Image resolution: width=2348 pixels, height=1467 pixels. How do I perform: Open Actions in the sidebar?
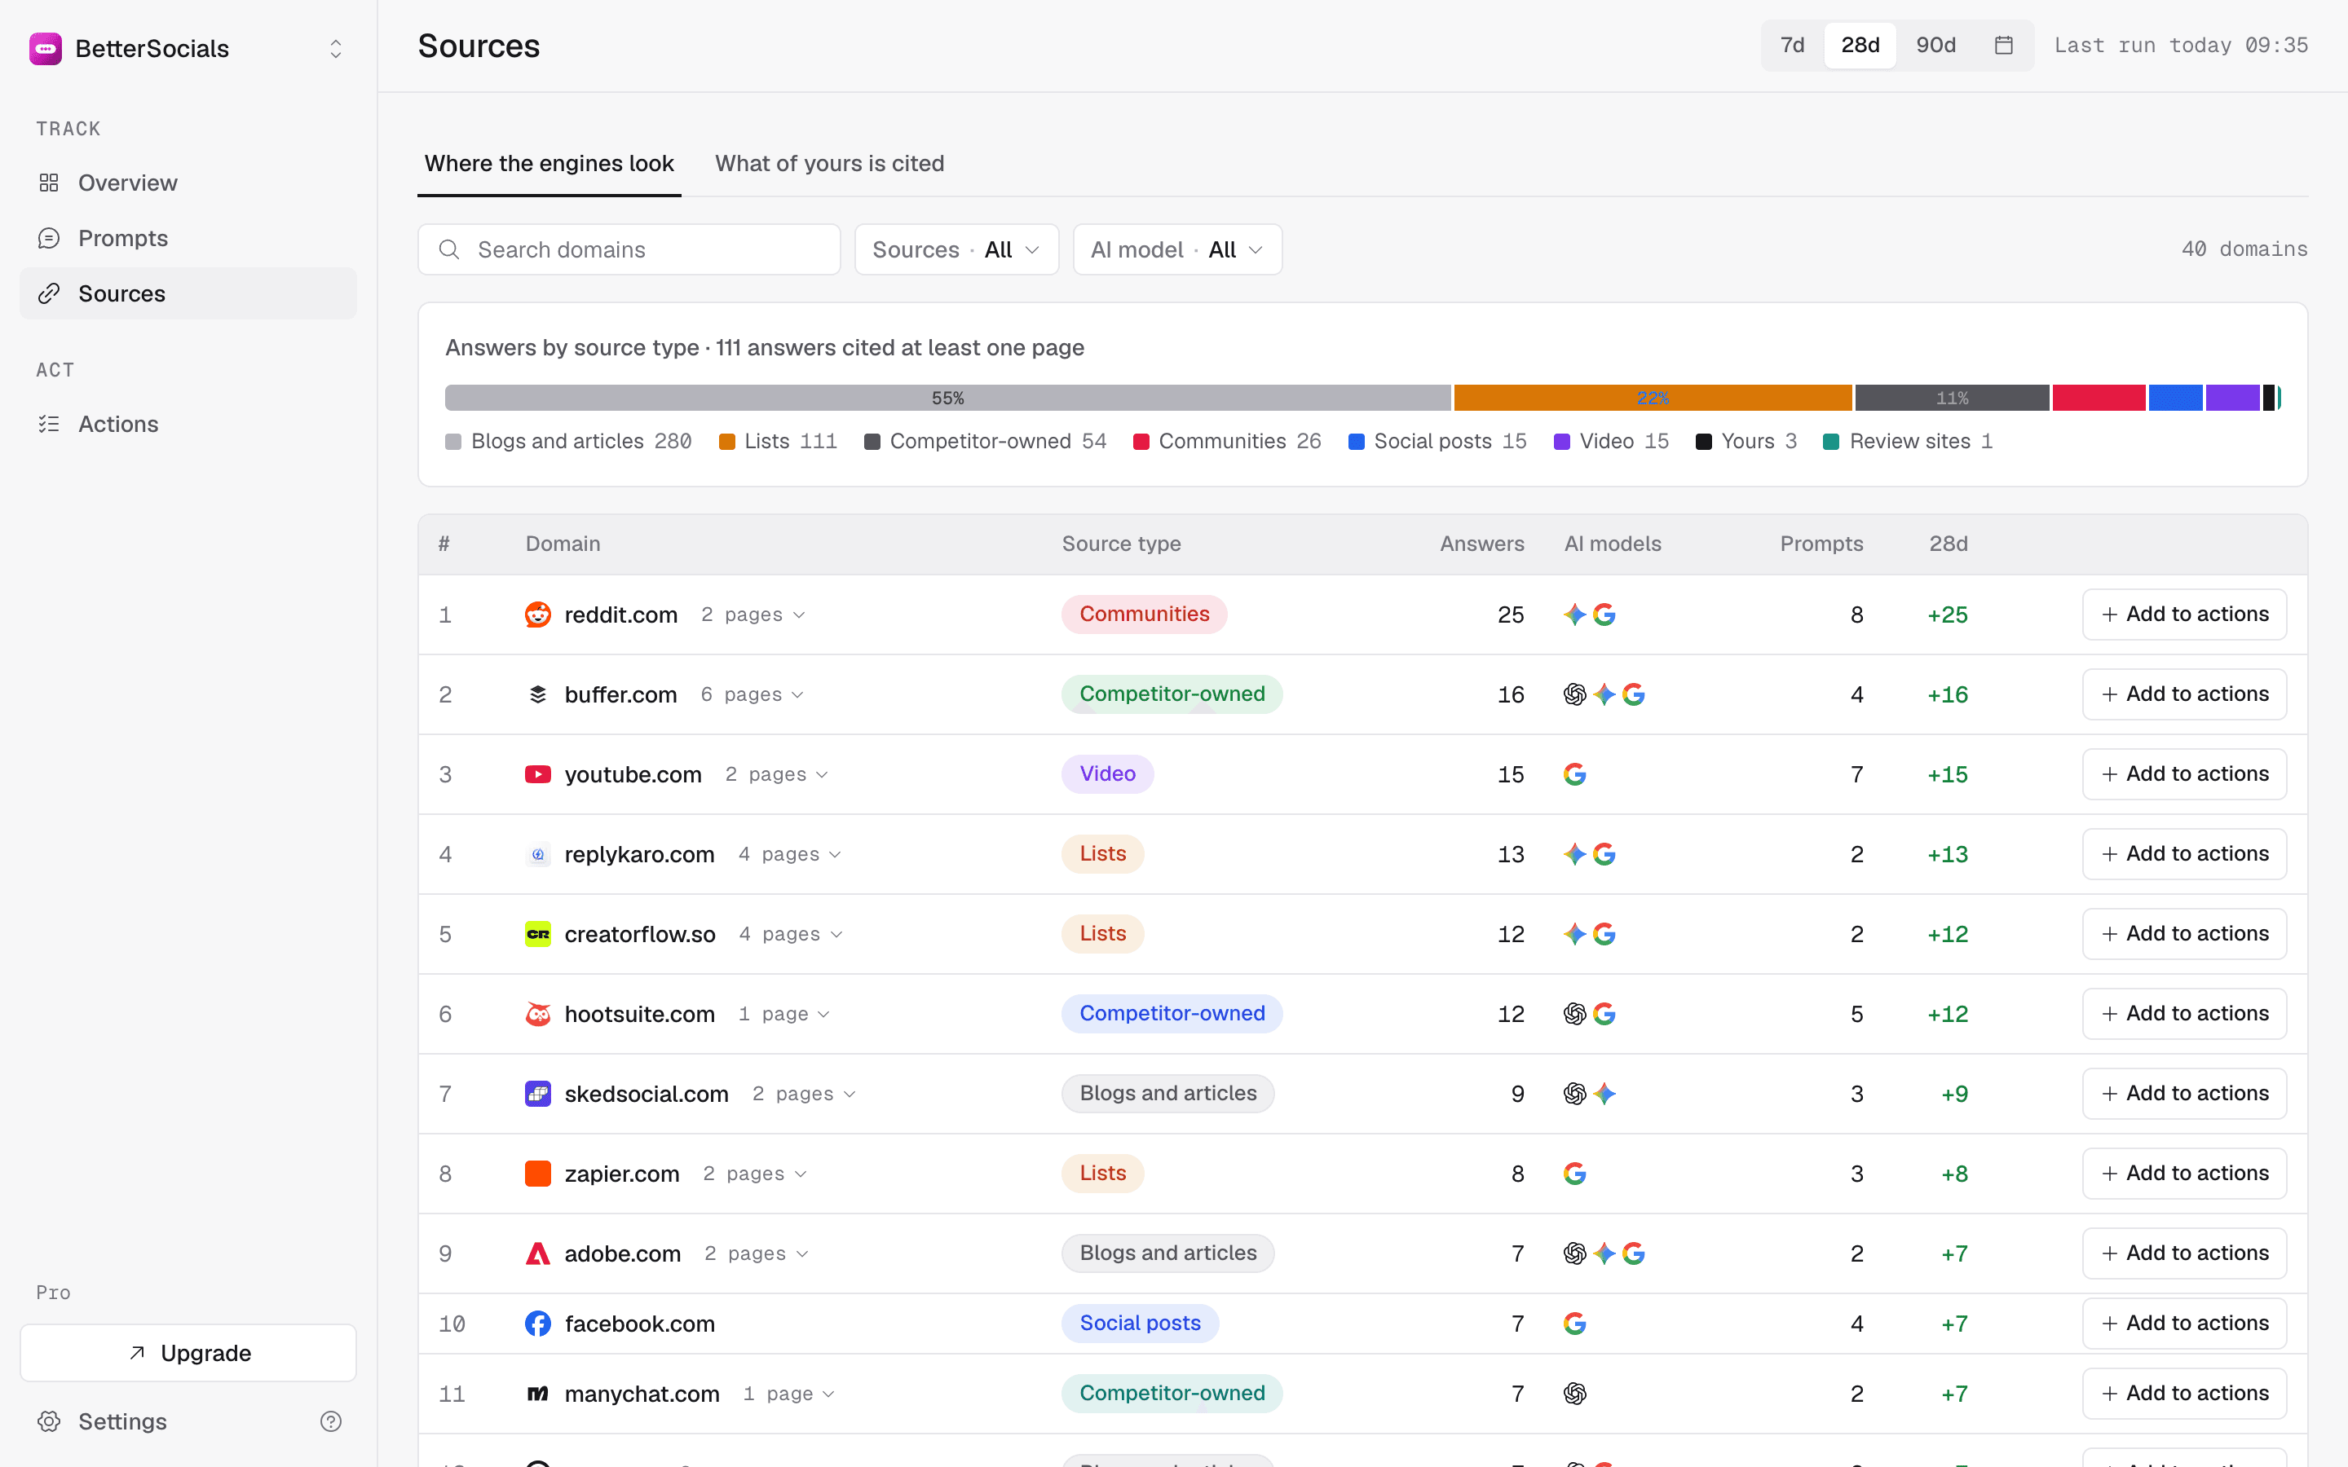tap(188, 424)
